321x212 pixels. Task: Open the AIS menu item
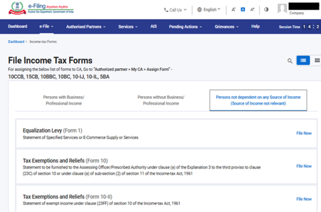(153, 27)
